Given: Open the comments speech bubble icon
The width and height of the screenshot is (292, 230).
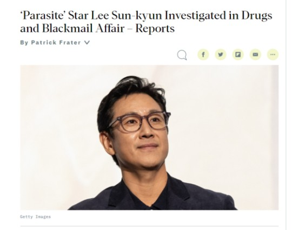Looking at the screenshot, I should click(x=182, y=55).
